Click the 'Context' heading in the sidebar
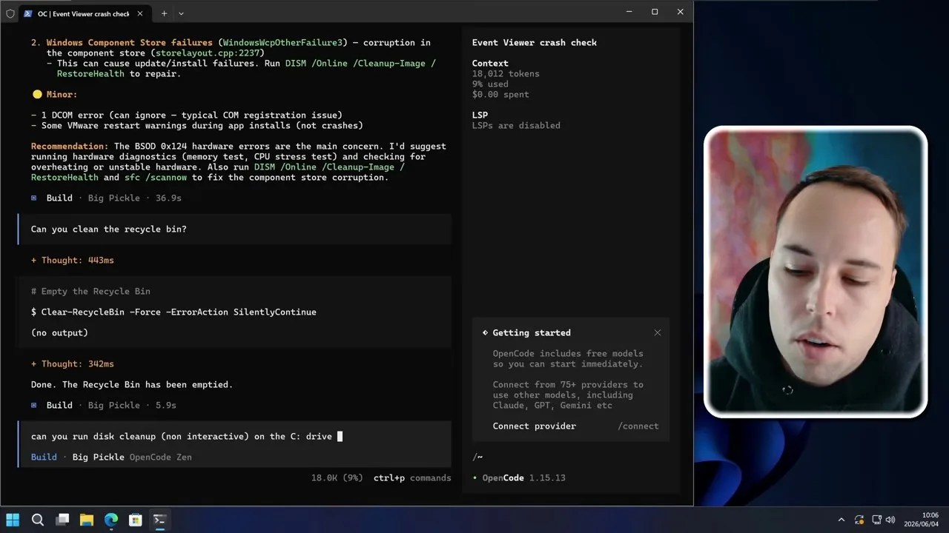Viewport: 949px width, 533px height. click(x=490, y=64)
